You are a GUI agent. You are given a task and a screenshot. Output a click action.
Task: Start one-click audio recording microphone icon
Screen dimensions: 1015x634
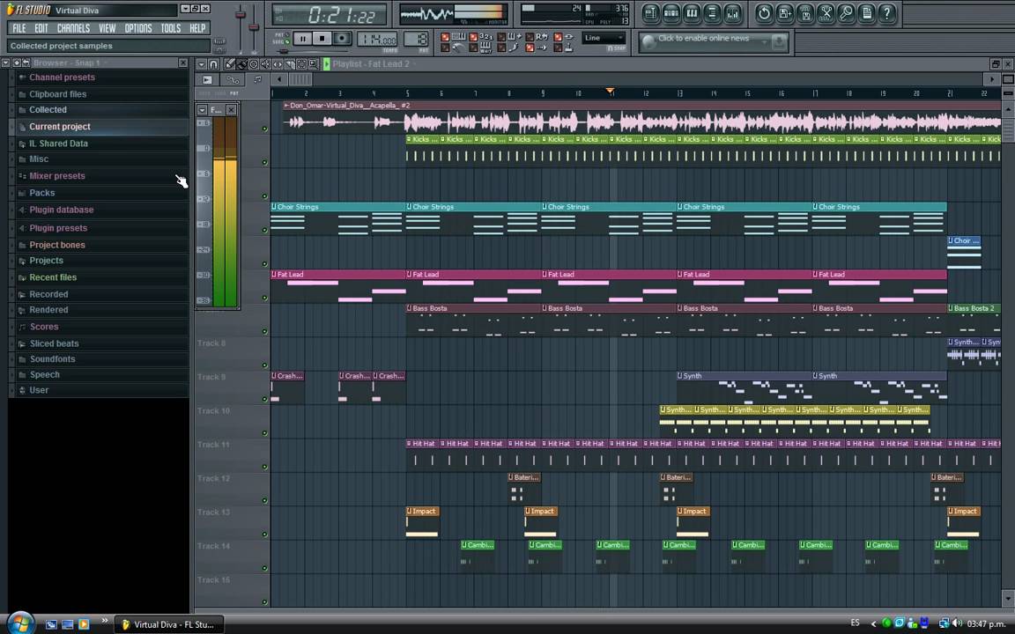coord(846,13)
